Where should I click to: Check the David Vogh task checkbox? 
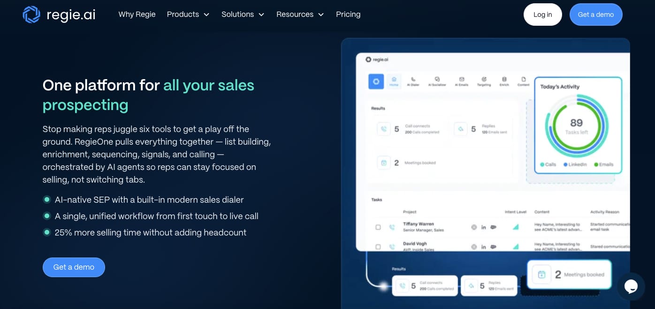[x=378, y=247]
